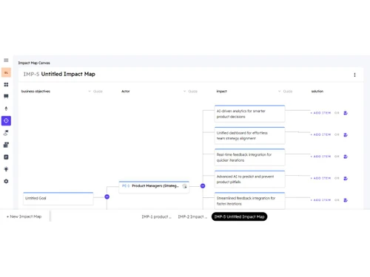Click AI generate icon for Unified dashboard row
Screen dimensions: 370x277
coord(346,135)
